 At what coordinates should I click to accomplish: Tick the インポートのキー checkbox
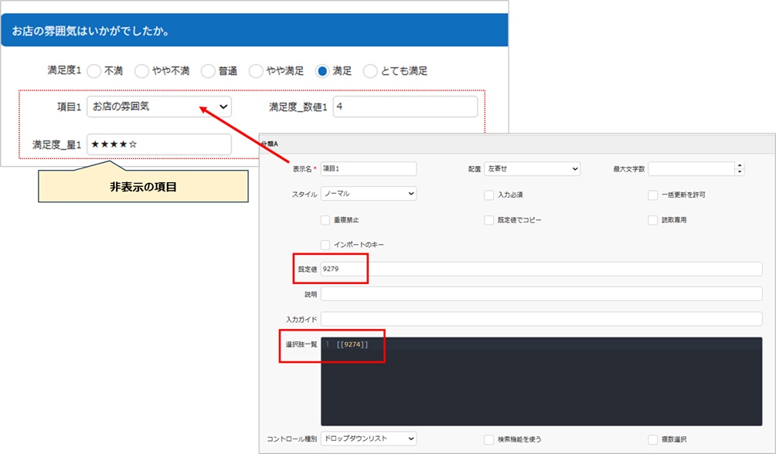point(325,245)
